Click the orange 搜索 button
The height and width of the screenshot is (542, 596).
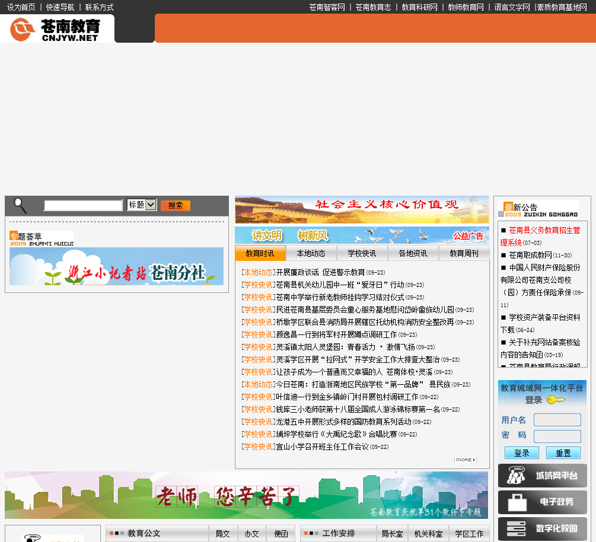coord(175,205)
